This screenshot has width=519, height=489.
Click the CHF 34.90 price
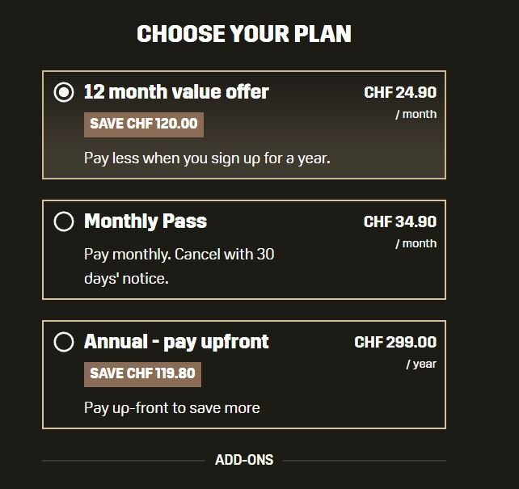pyautogui.click(x=400, y=222)
